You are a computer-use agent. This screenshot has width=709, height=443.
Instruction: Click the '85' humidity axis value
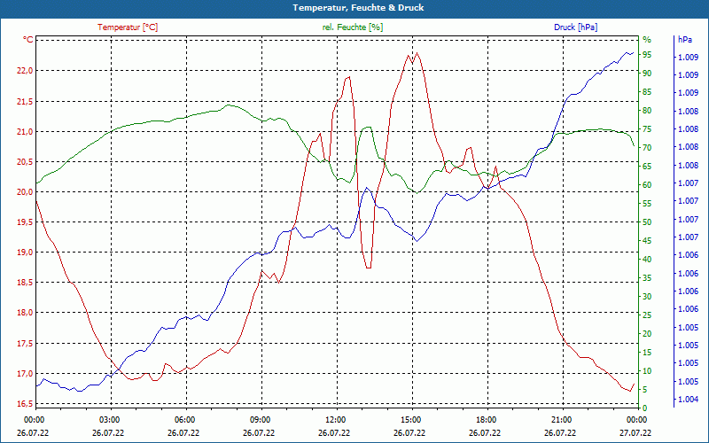click(647, 92)
